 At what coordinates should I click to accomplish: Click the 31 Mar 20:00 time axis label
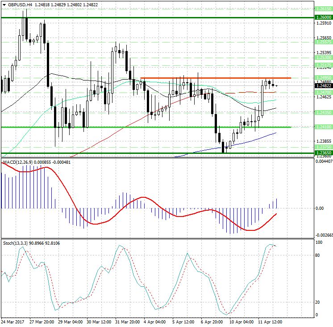click(127, 322)
